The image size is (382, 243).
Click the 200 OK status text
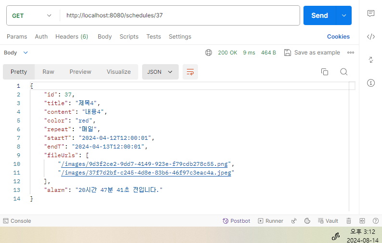pos(227,53)
